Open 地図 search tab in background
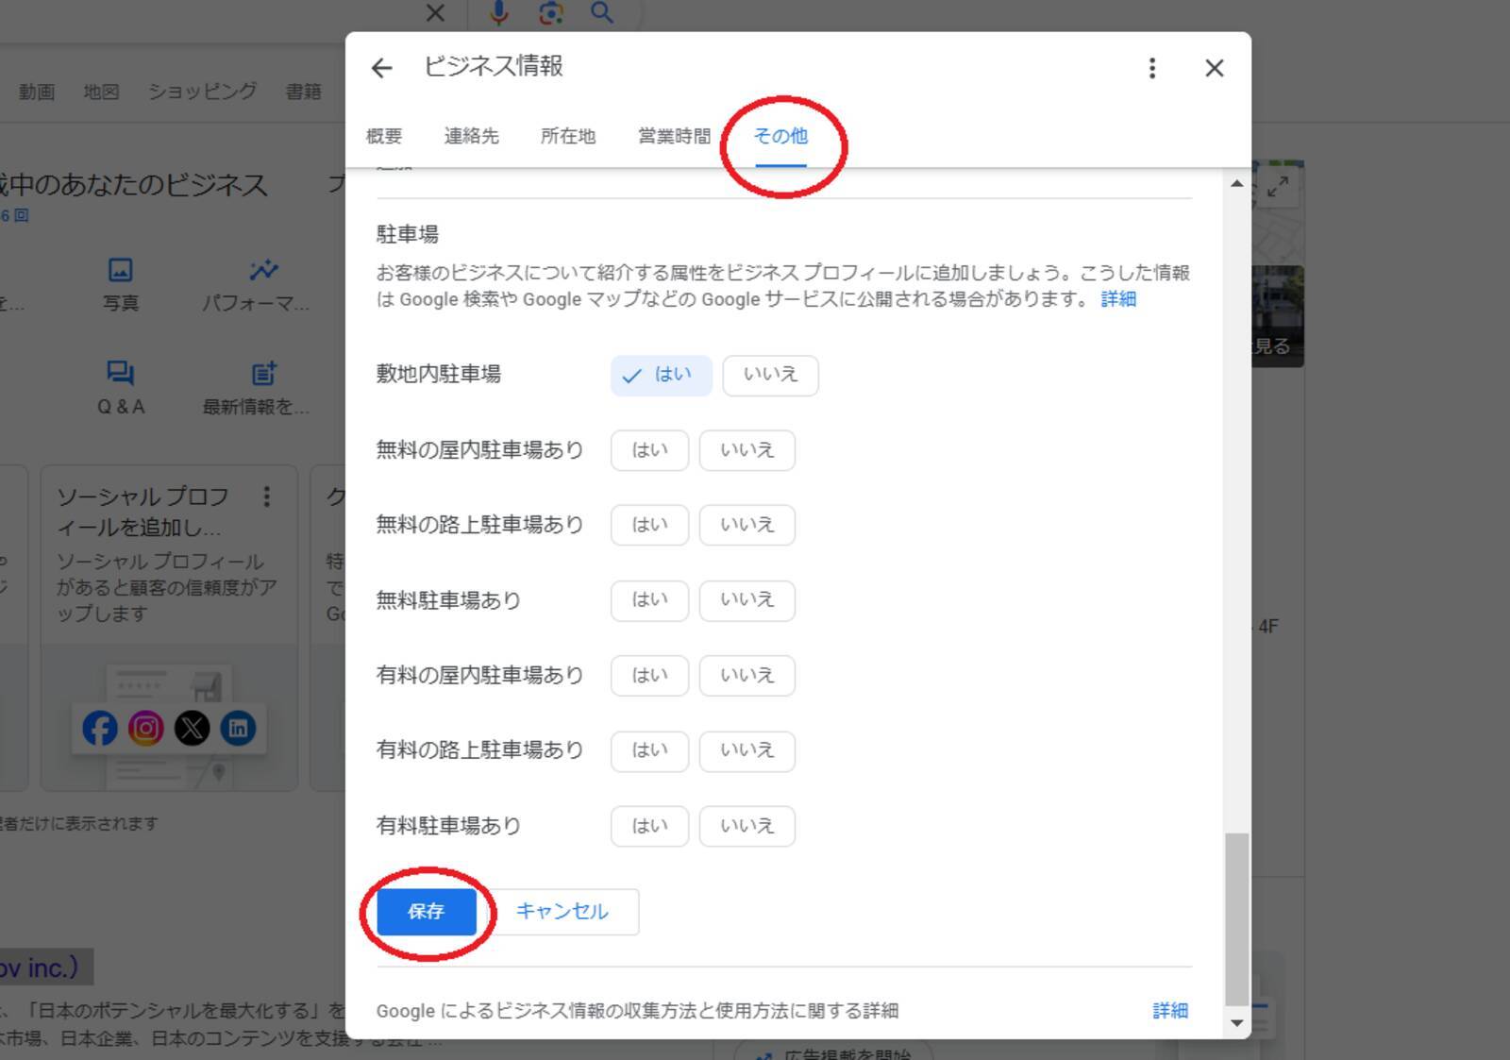 click(101, 92)
